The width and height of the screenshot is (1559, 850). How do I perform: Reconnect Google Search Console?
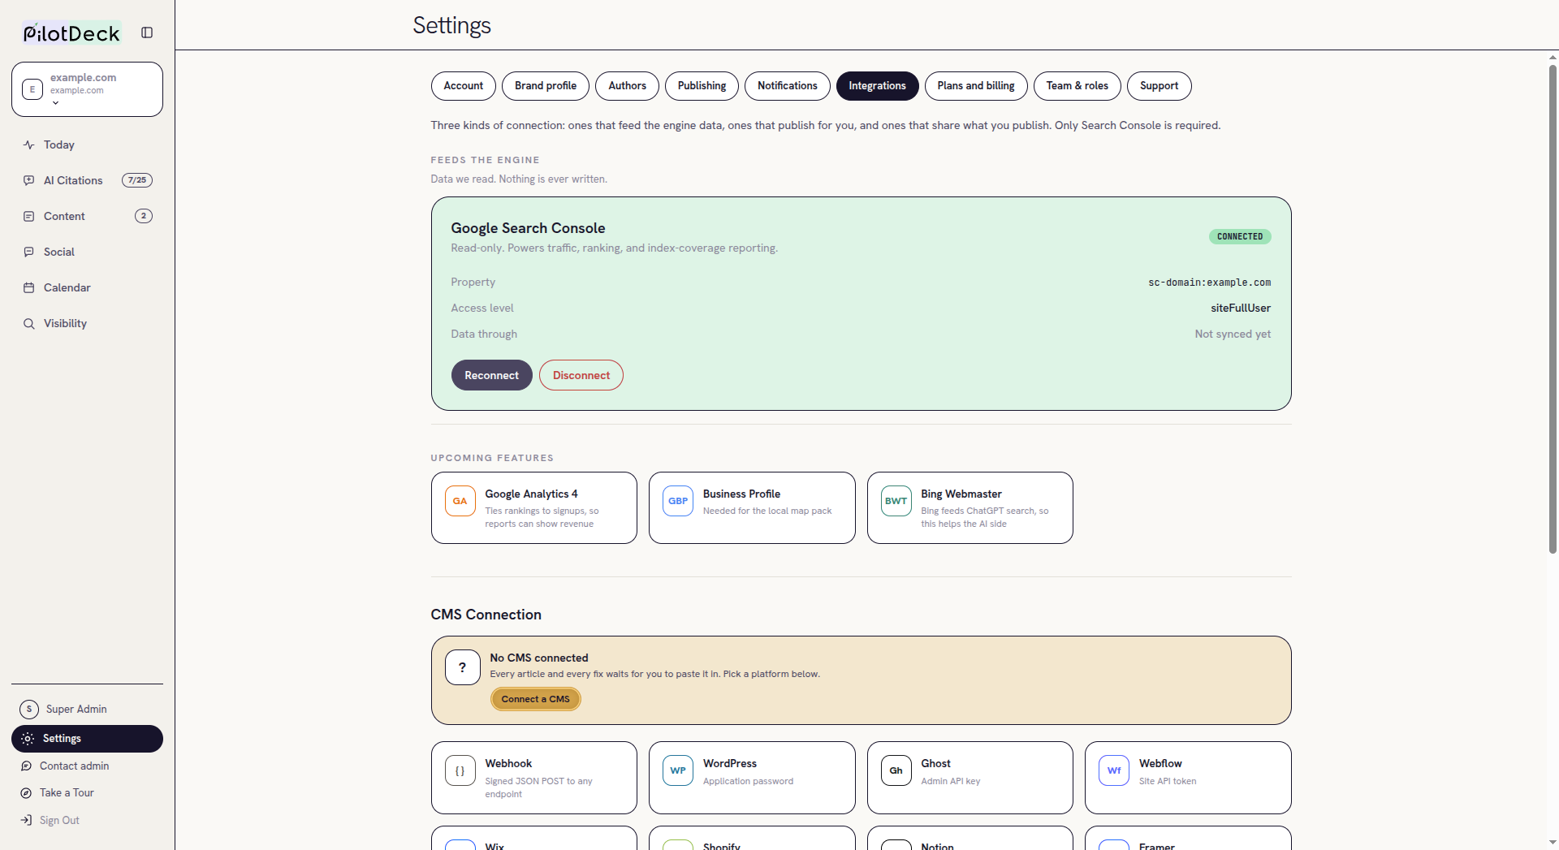coord(492,375)
